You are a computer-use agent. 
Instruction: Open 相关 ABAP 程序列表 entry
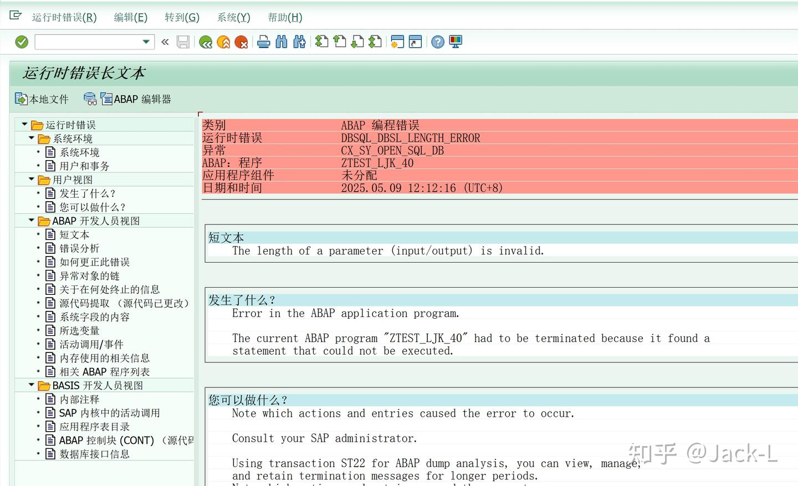point(104,372)
